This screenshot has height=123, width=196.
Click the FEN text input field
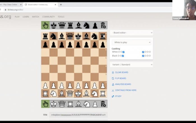click(78, 115)
